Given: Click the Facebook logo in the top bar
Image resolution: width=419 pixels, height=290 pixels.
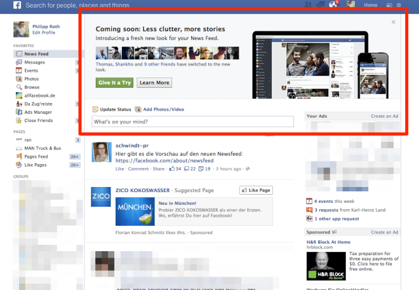Looking at the screenshot, I should coord(17,5).
